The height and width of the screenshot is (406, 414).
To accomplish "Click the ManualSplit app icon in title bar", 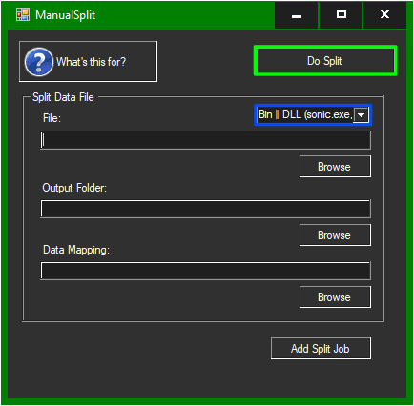I will click(x=23, y=14).
